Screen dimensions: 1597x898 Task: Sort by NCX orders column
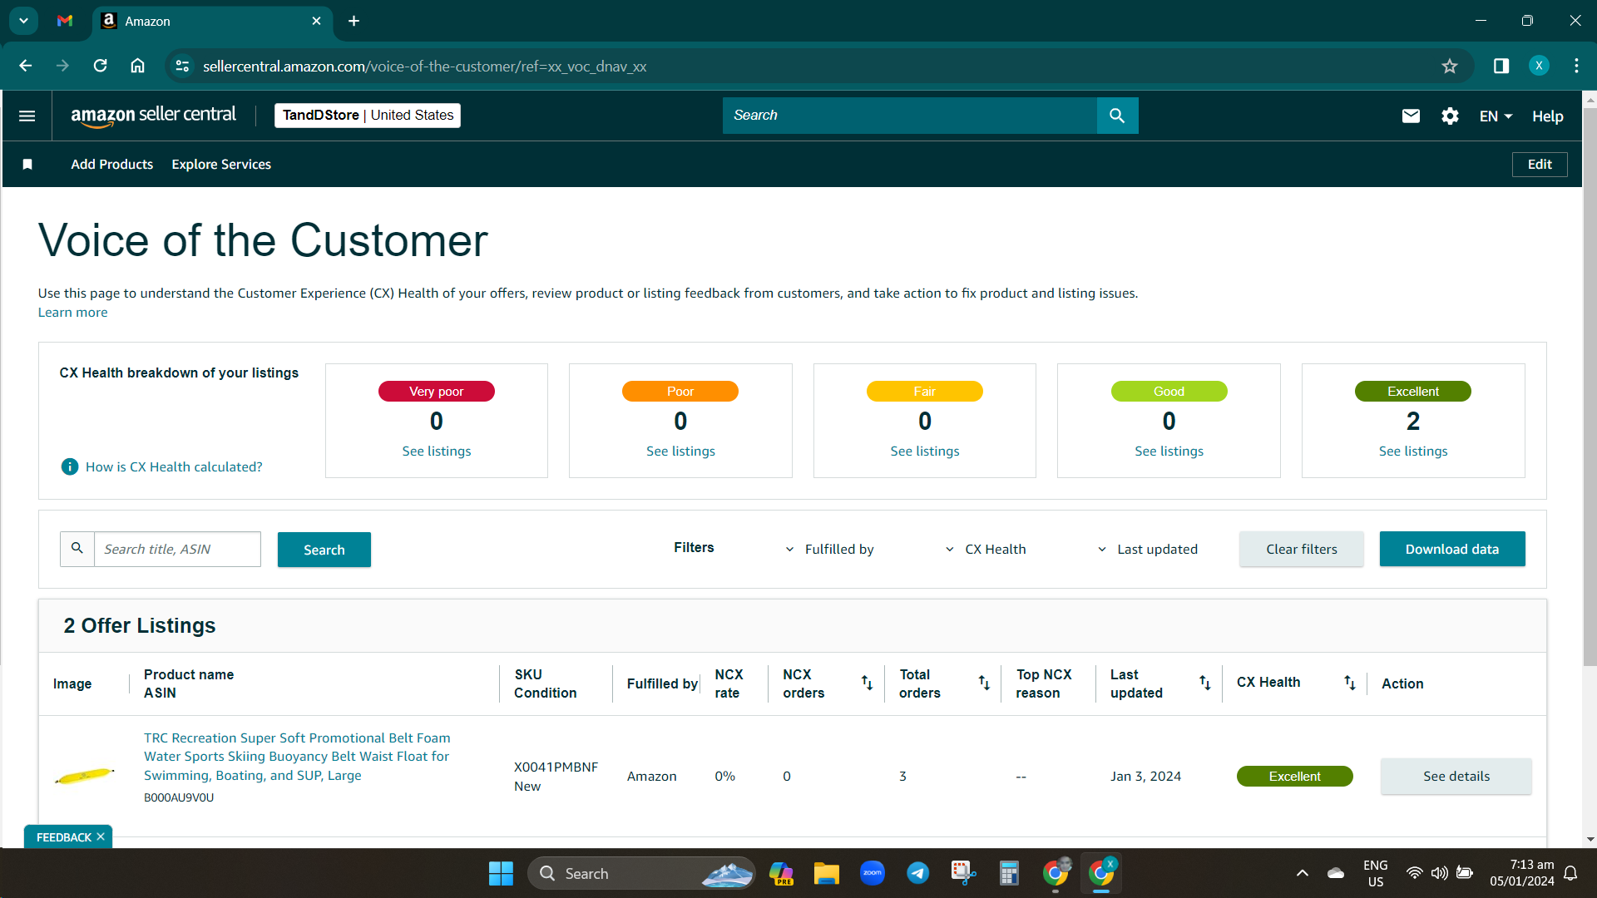point(867,683)
